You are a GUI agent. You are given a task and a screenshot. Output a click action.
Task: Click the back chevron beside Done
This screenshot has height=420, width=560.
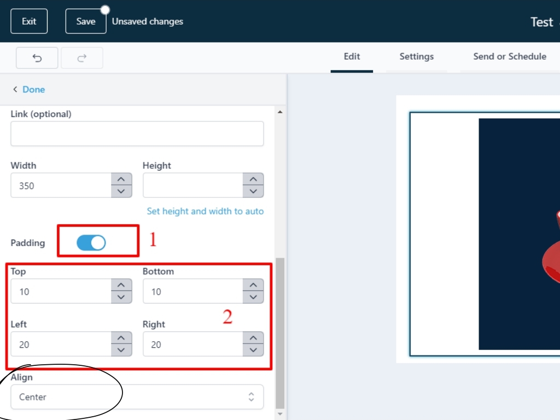[x=15, y=89]
